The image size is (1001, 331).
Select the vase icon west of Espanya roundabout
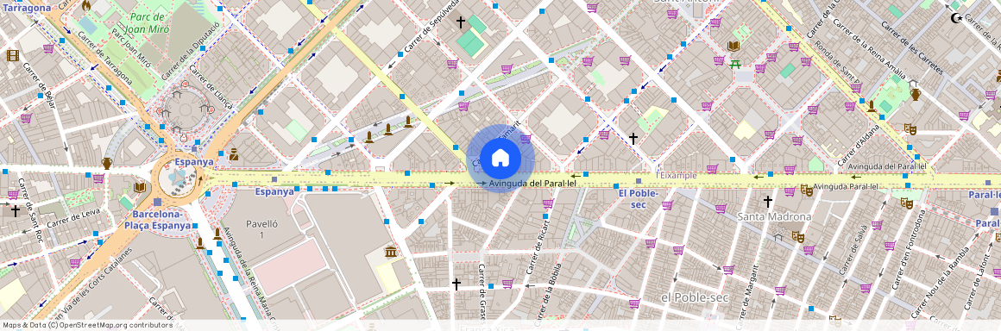[x=107, y=163]
